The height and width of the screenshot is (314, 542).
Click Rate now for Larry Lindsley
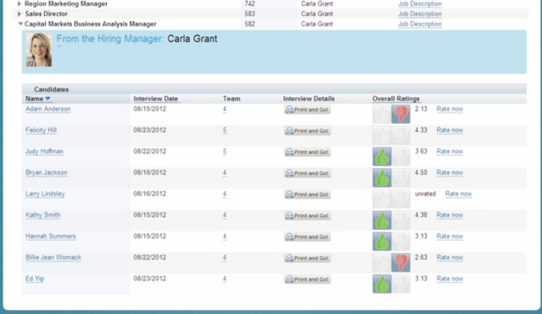coord(459,194)
